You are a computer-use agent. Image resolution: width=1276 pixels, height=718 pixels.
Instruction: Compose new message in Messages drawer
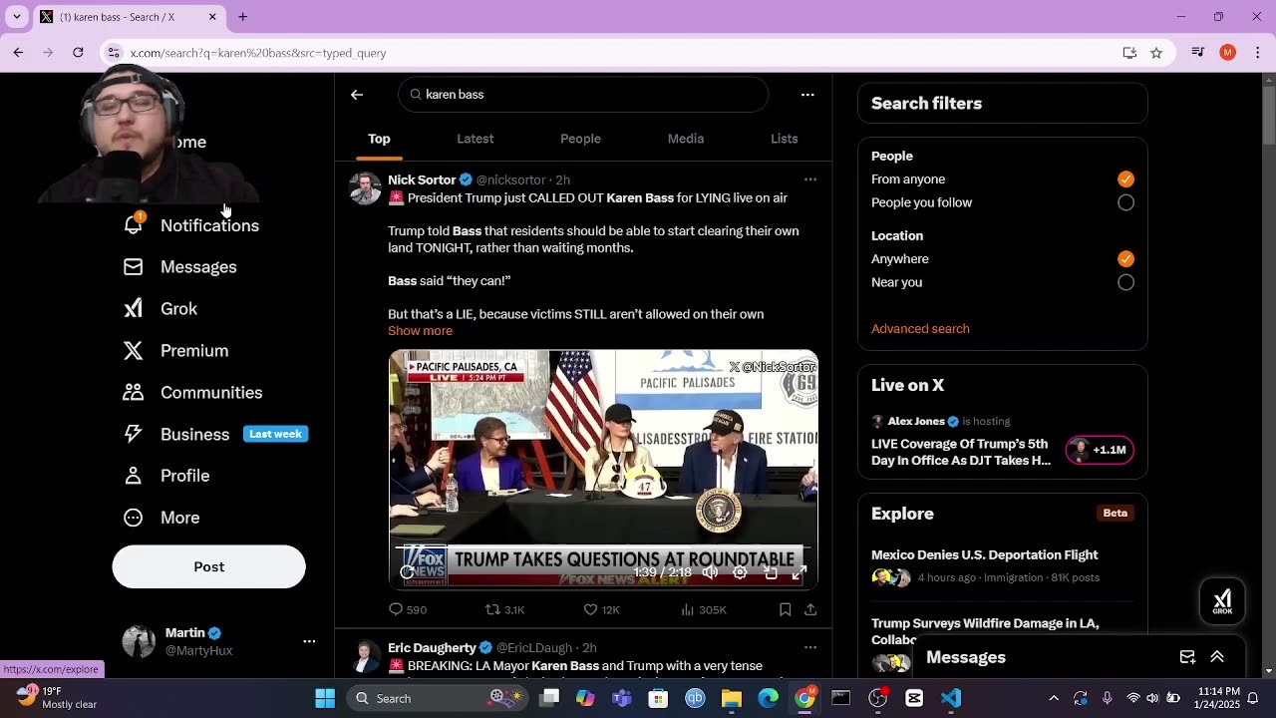click(x=1187, y=657)
